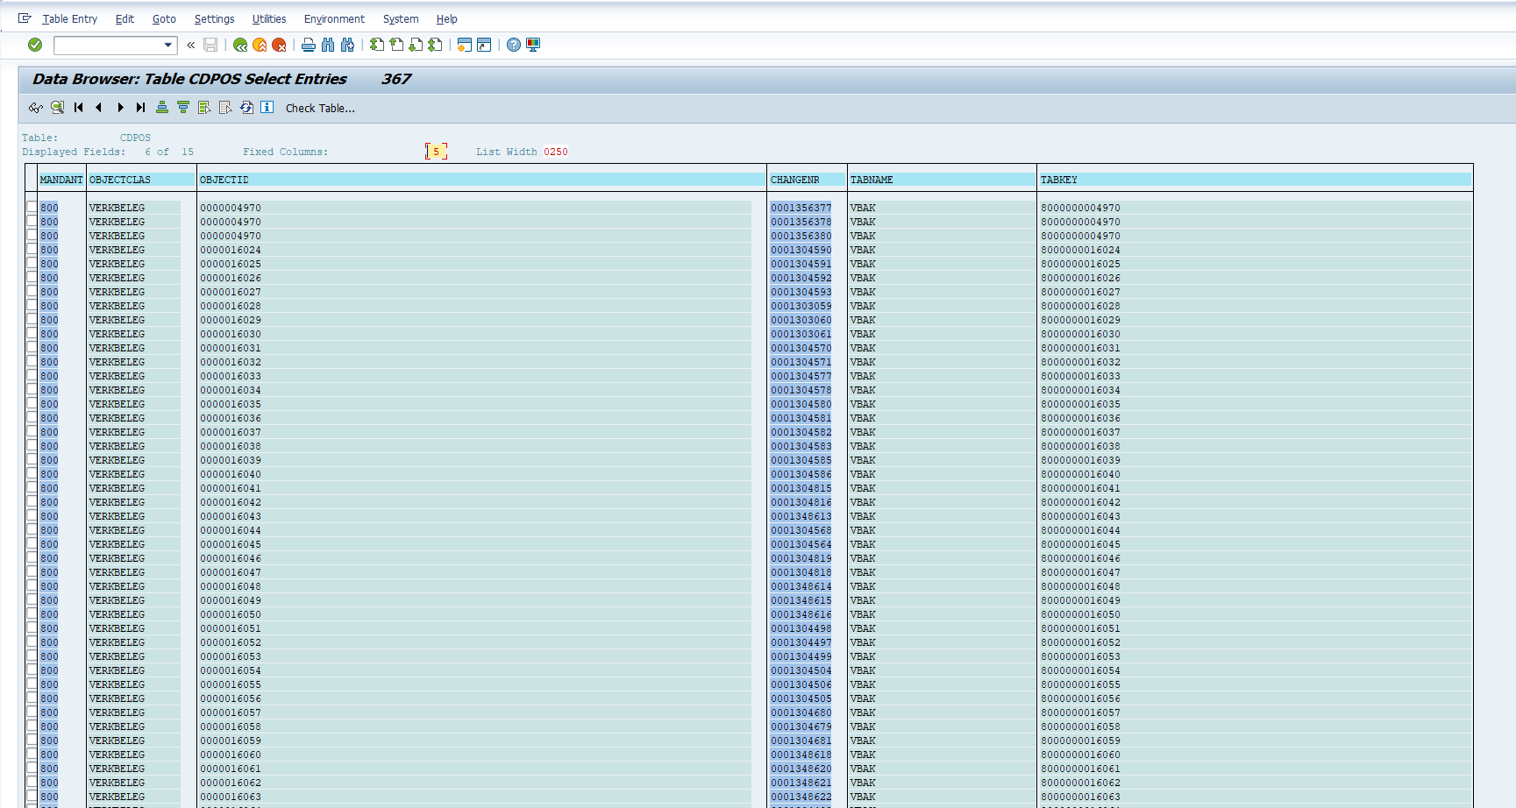The width and height of the screenshot is (1516, 808).
Task: Click the Check Table... button
Action: pyautogui.click(x=320, y=109)
